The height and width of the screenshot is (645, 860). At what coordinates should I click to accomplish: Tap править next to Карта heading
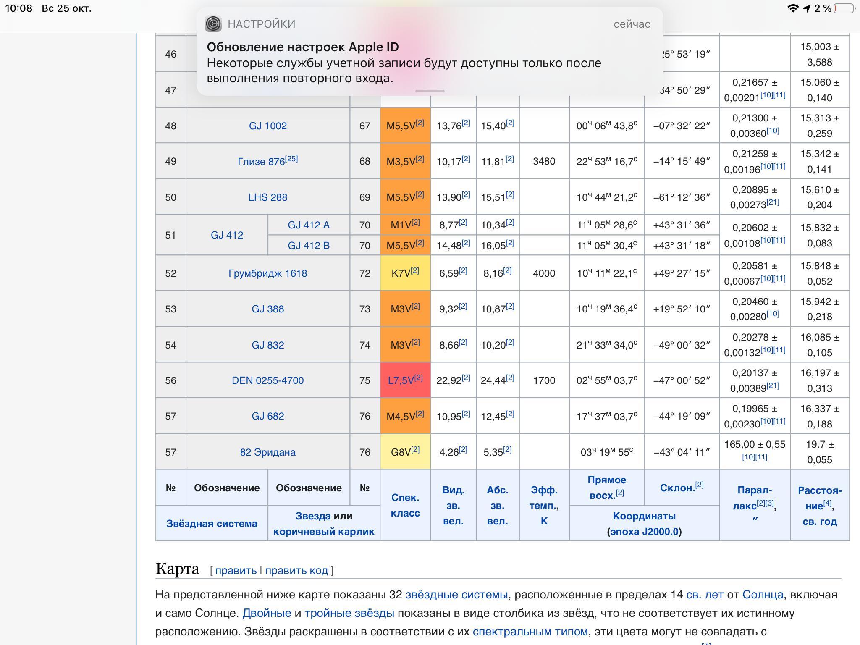(x=236, y=570)
